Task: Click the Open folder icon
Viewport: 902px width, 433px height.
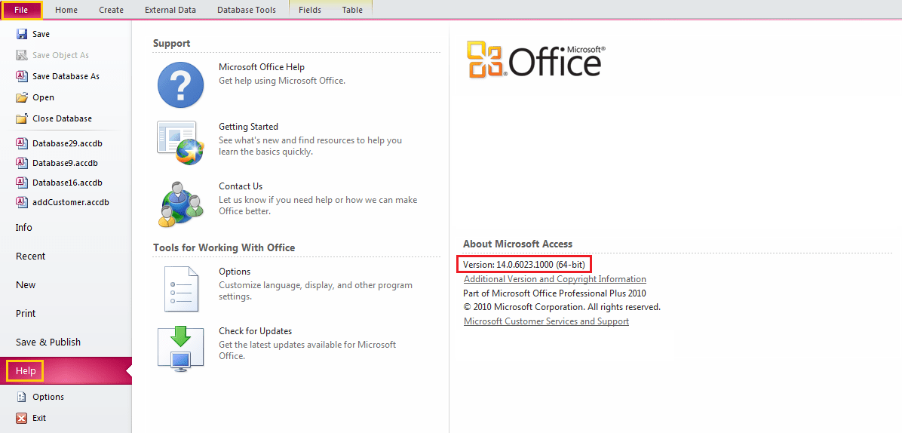Action: [x=22, y=97]
